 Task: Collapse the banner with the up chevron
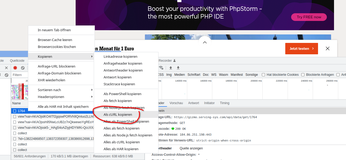(205, 42)
